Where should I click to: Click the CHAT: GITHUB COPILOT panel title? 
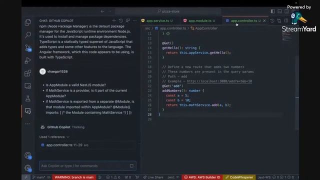tap(56, 20)
